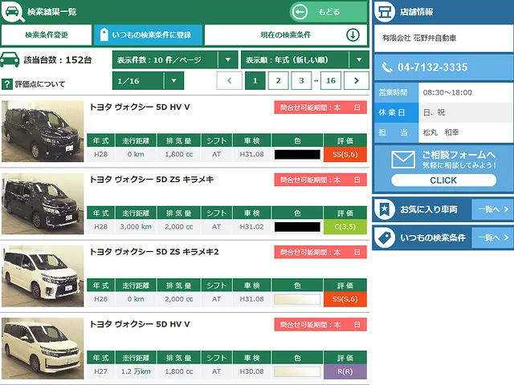
Task: Select page 1 in pagination
Action: (x=255, y=80)
